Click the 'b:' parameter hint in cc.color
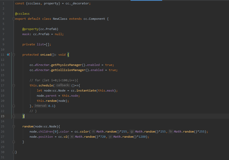 (x=171, y=132)
